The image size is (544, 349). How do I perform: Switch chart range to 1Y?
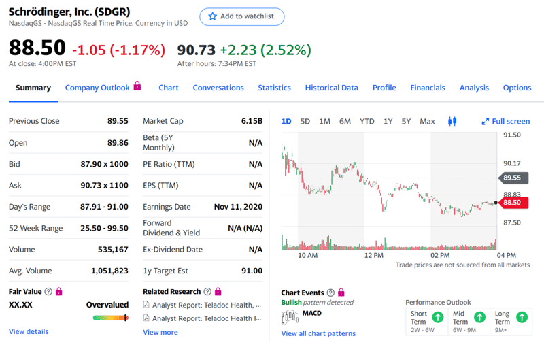tap(388, 121)
